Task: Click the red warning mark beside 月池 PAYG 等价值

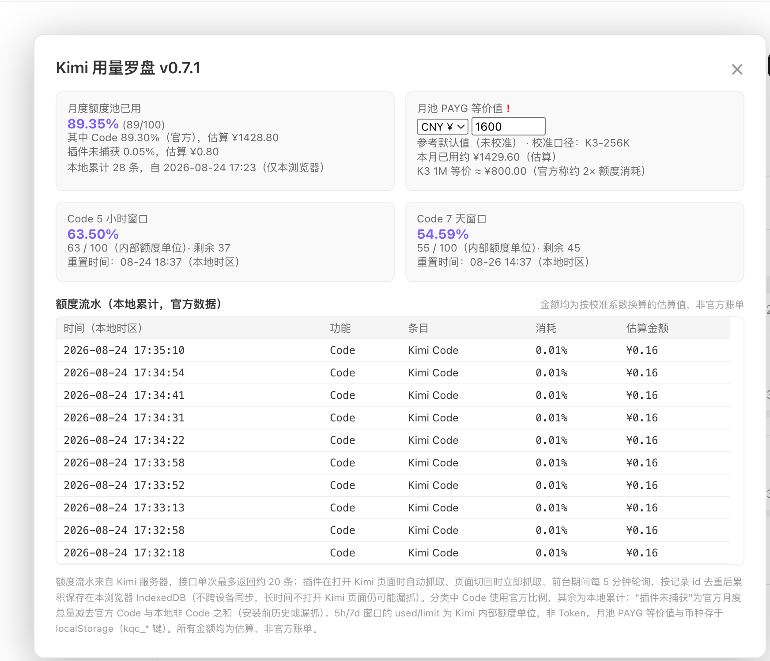Action: 509,109
